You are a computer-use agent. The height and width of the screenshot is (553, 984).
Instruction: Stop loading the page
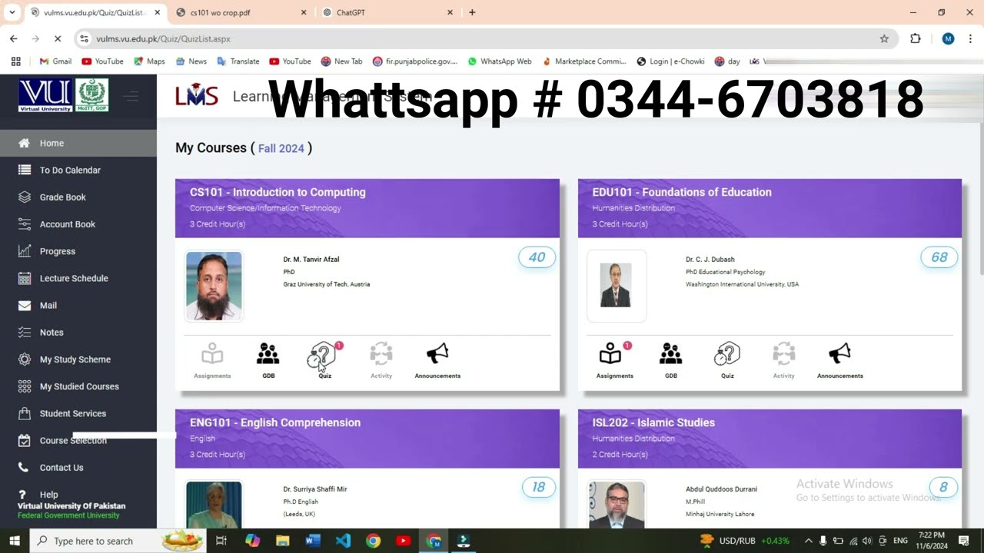click(58, 38)
